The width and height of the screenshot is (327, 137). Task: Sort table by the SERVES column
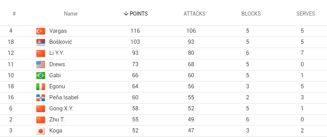[x=306, y=14]
